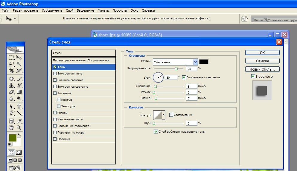Open the Фильтр menu

(103, 10)
